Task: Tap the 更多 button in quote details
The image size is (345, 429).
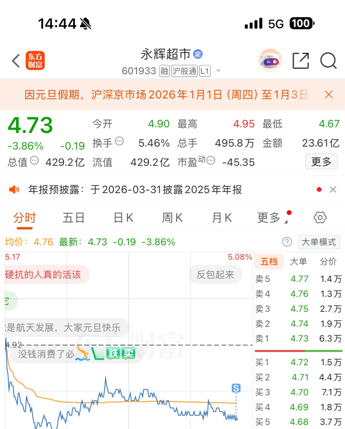Action: (x=321, y=162)
